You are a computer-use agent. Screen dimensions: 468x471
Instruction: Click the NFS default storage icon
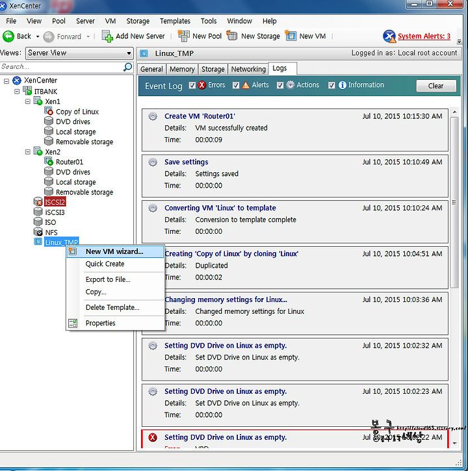pos(38,231)
